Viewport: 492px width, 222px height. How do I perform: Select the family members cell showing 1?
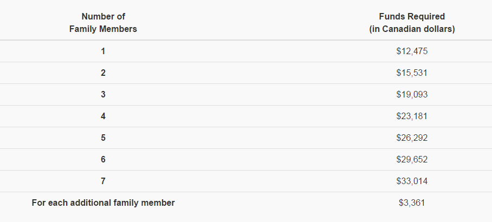(103, 51)
